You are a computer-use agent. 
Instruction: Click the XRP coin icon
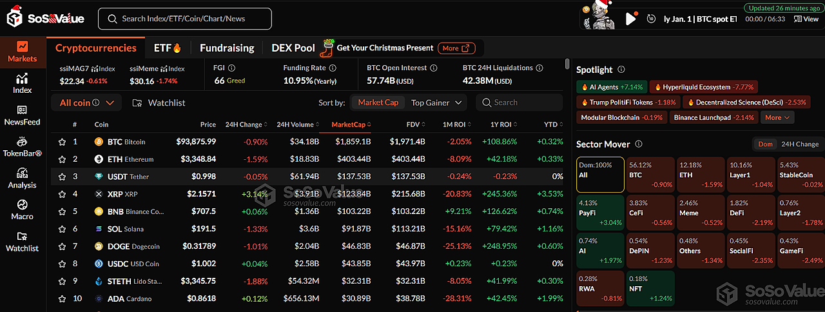pyautogui.click(x=99, y=194)
